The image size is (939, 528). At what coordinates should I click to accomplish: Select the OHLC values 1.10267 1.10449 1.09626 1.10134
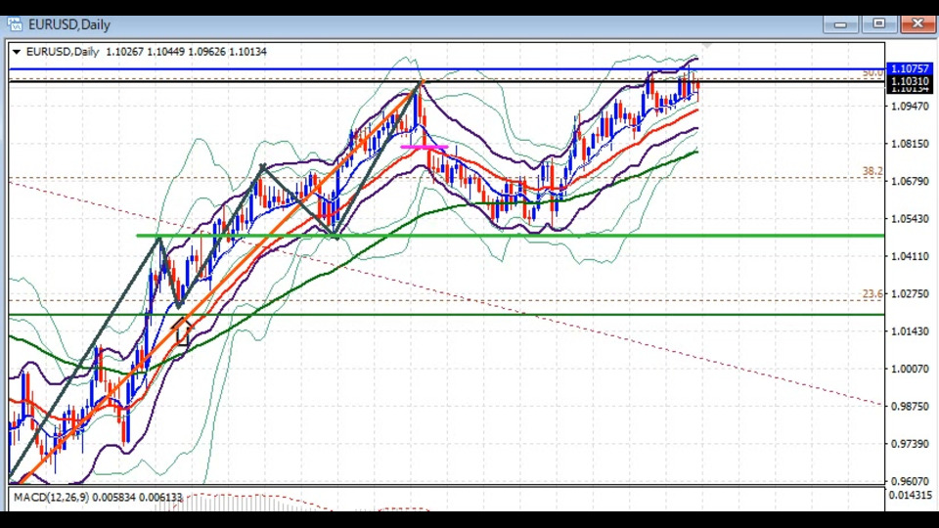[186, 52]
